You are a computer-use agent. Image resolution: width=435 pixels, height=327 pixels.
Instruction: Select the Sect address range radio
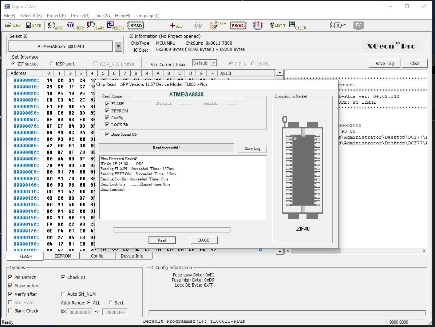110,303
